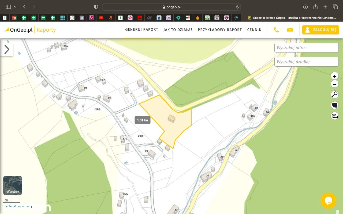The width and height of the screenshot is (343, 214).
Task: Click the yellow envelope email icon
Action: point(290,30)
